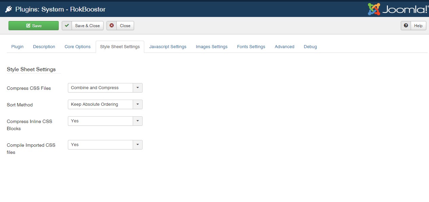This screenshot has height=202, width=429.
Task: Open the Keep Absolute Ordering select box
Action: (105, 104)
